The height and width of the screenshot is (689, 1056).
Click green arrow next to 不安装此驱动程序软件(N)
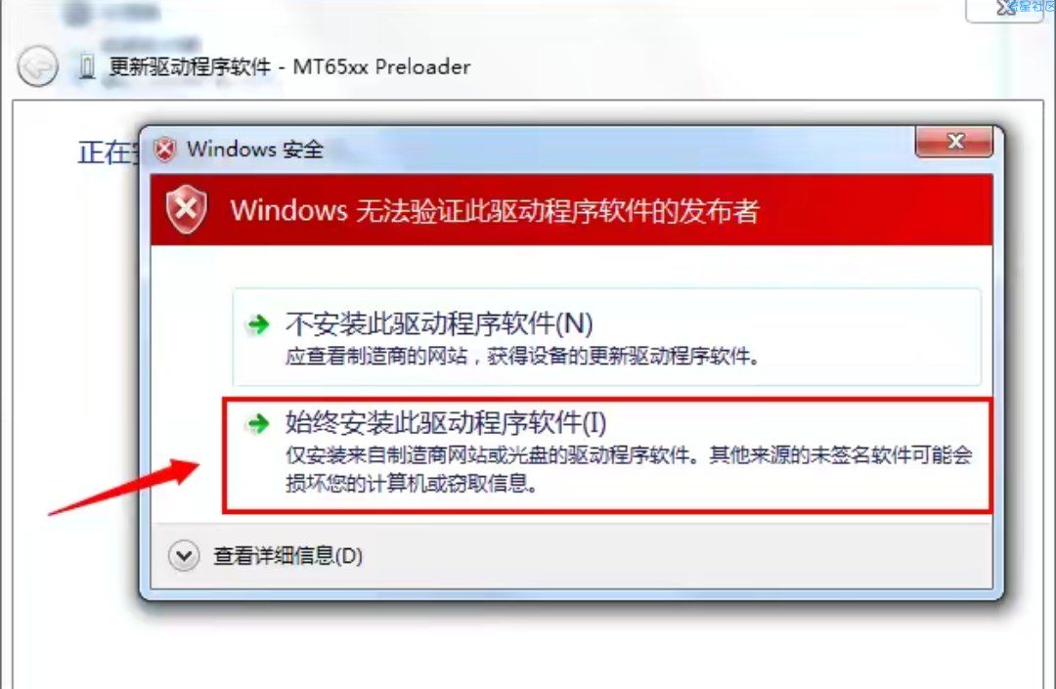tap(258, 325)
